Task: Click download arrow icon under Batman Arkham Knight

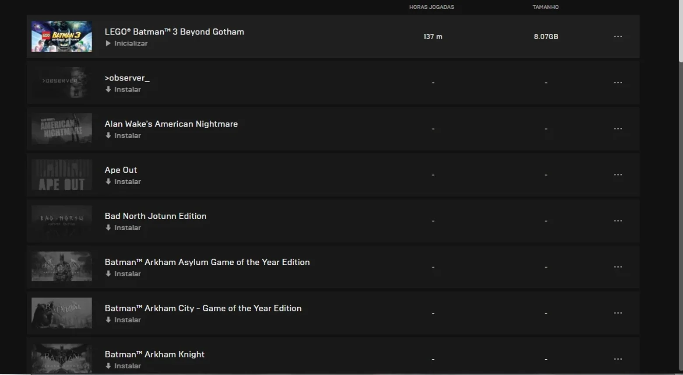Action: (108, 366)
